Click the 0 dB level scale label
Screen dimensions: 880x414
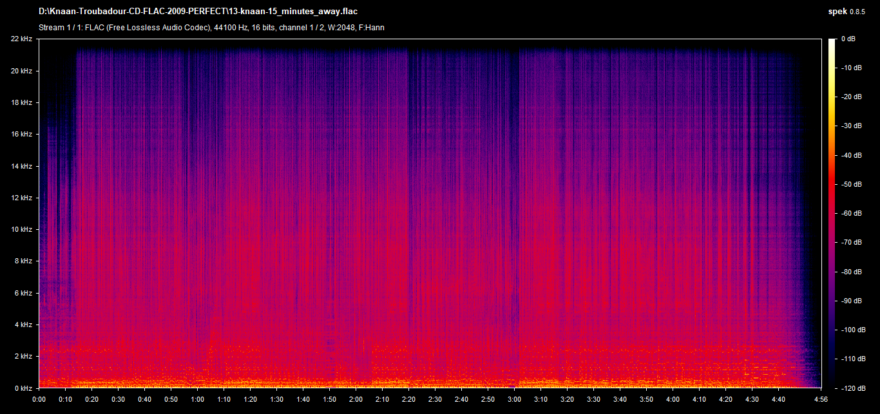coord(848,39)
